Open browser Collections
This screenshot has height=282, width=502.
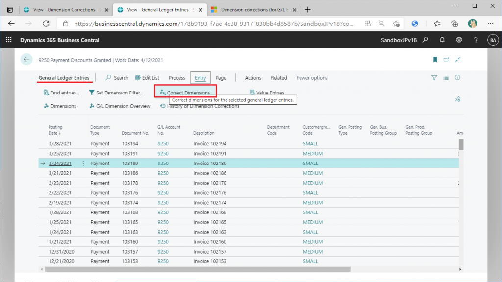(x=454, y=23)
